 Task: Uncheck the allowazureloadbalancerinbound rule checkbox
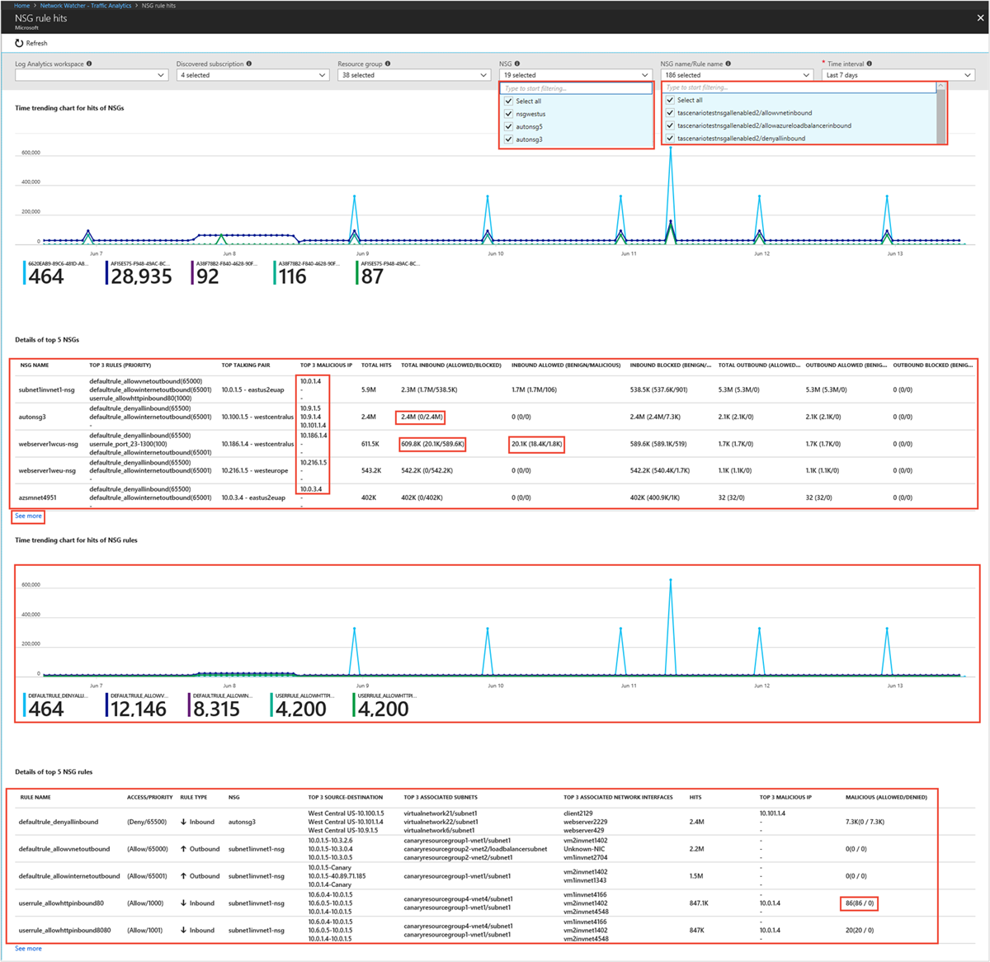tap(670, 125)
